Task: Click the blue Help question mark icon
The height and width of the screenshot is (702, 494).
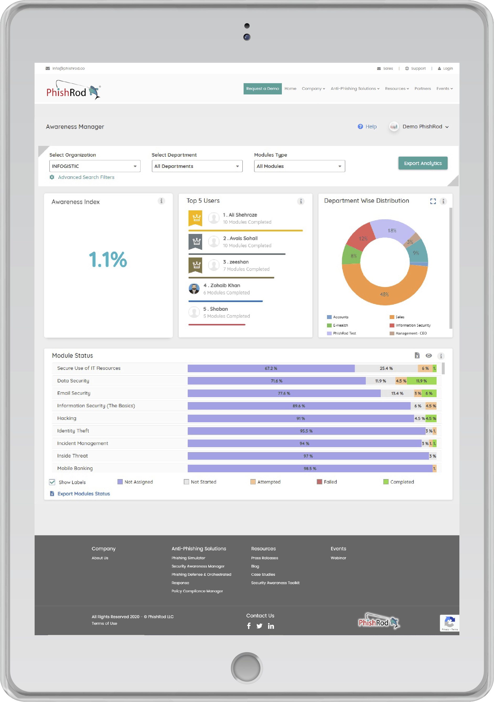Action: tap(360, 127)
